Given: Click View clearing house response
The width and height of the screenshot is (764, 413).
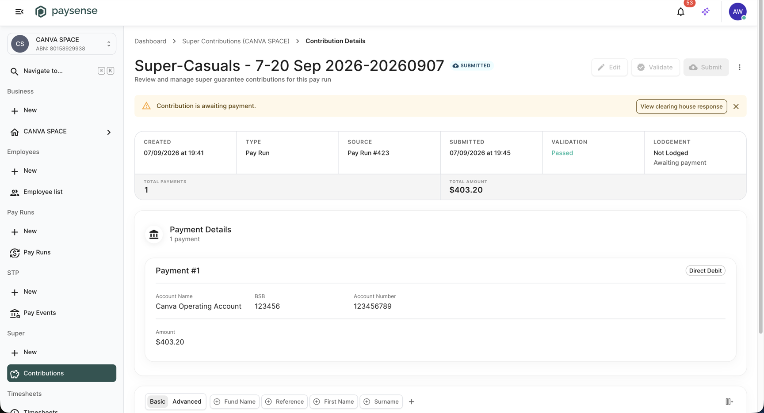Looking at the screenshot, I should (681, 106).
